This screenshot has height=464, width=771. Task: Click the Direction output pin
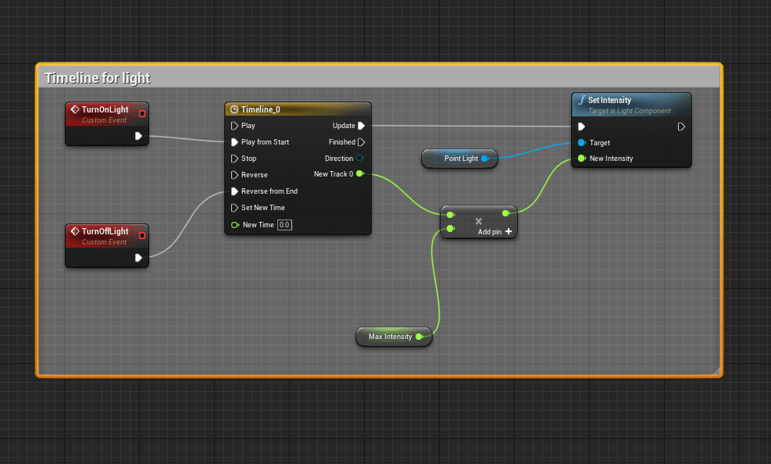(359, 159)
